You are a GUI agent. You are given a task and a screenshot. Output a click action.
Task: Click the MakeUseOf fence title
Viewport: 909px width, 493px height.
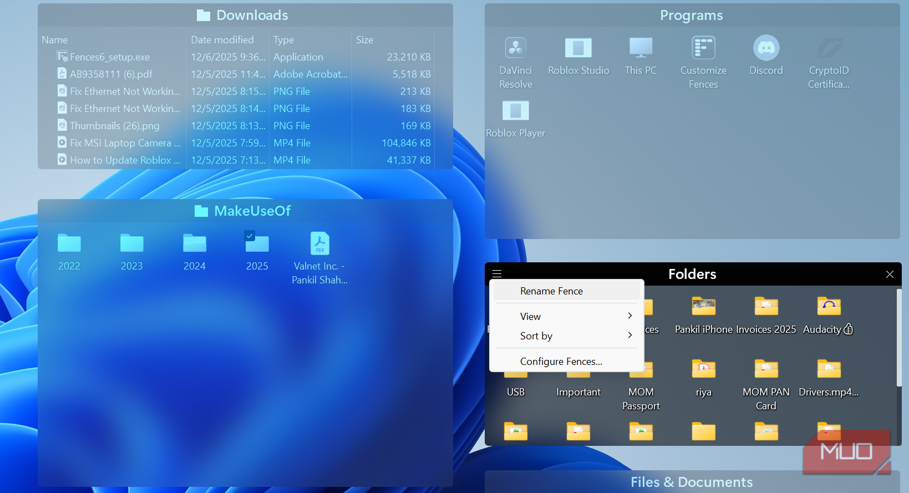pyautogui.click(x=252, y=211)
